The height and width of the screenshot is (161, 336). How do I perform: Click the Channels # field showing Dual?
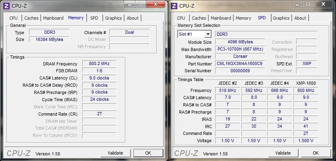[x=129, y=32]
